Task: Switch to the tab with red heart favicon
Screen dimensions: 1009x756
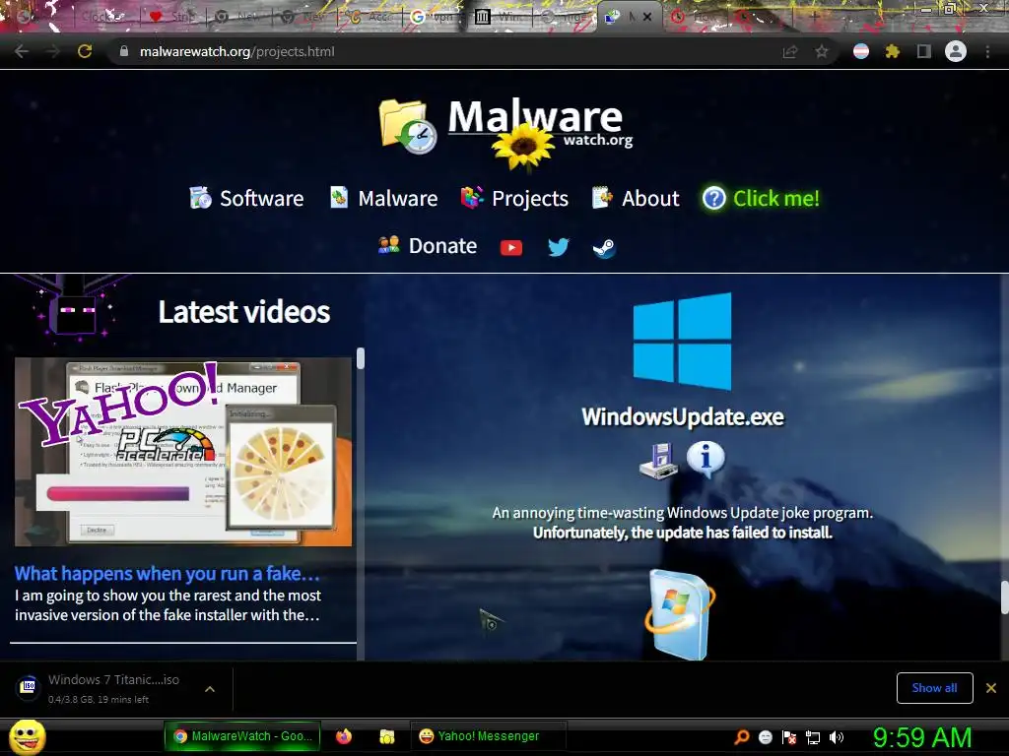Action: (x=170, y=17)
